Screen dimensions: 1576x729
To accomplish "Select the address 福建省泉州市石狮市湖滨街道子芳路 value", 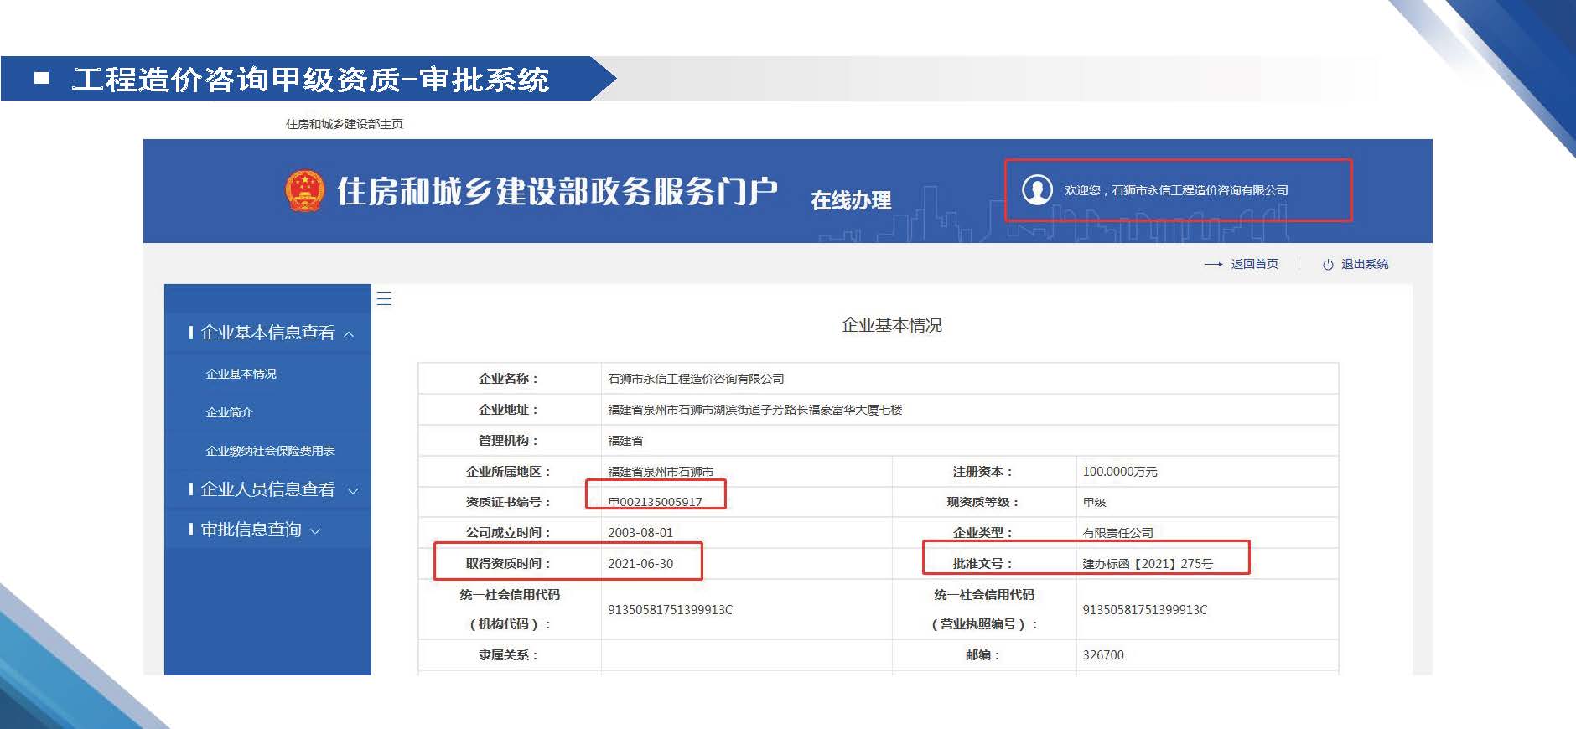I will (x=754, y=410).
